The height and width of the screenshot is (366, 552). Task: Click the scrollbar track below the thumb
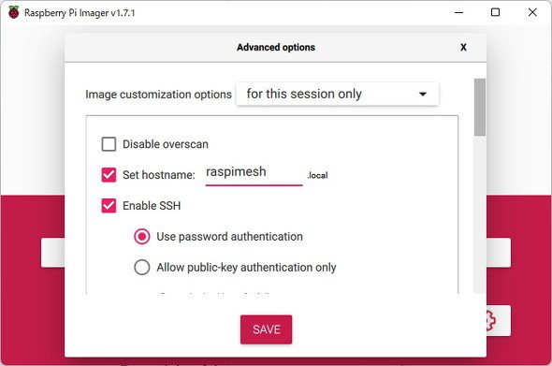point(479,214)
